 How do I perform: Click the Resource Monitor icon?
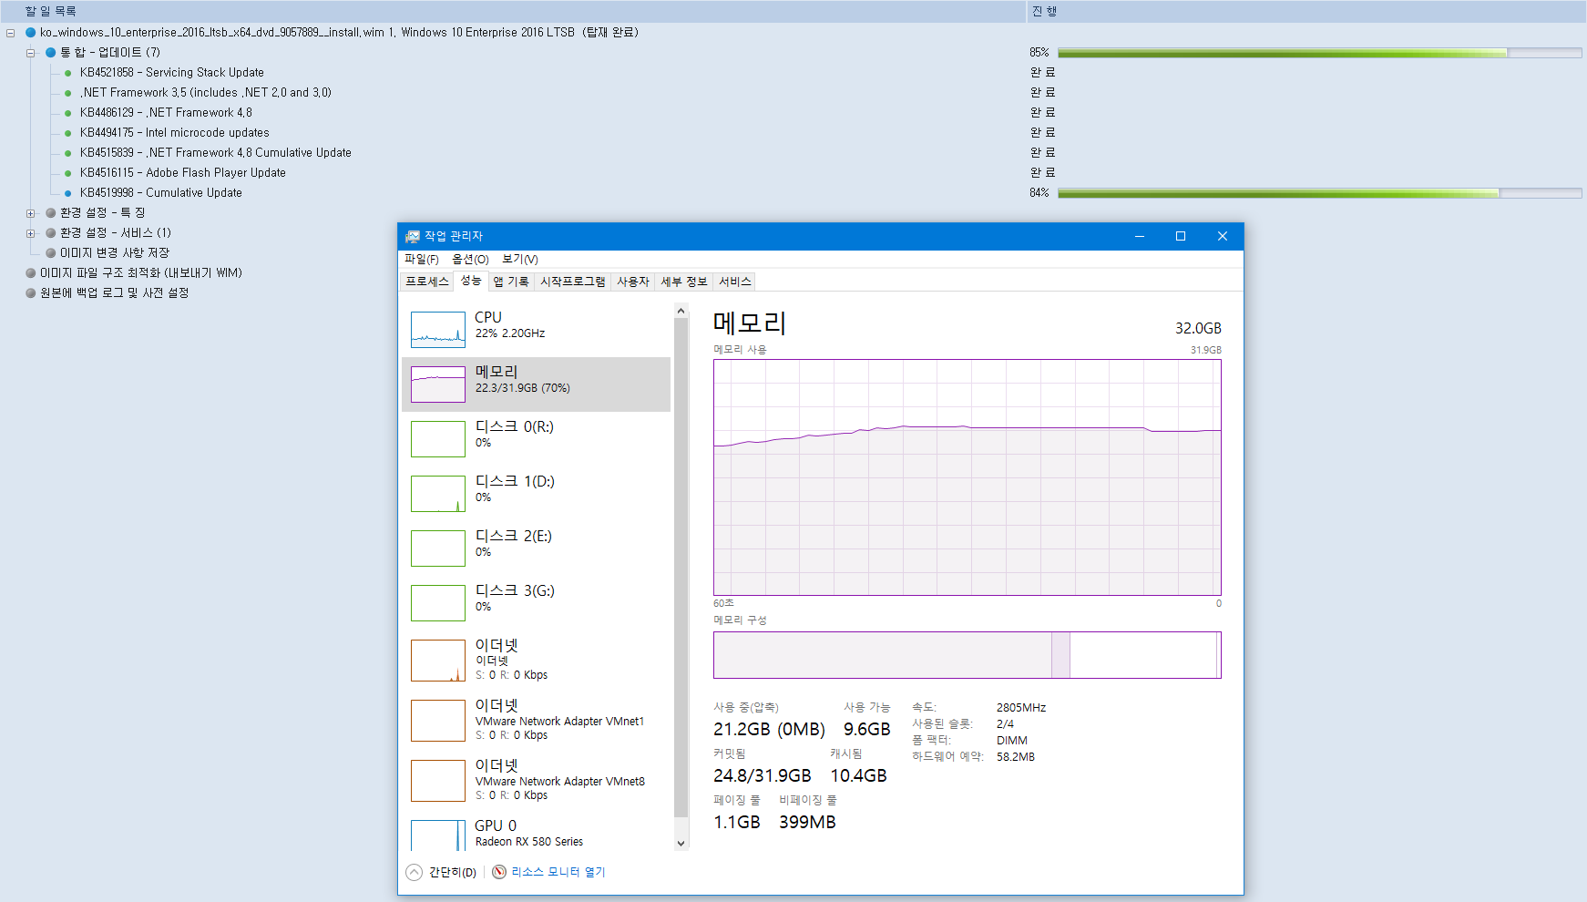tap(499, 873)
